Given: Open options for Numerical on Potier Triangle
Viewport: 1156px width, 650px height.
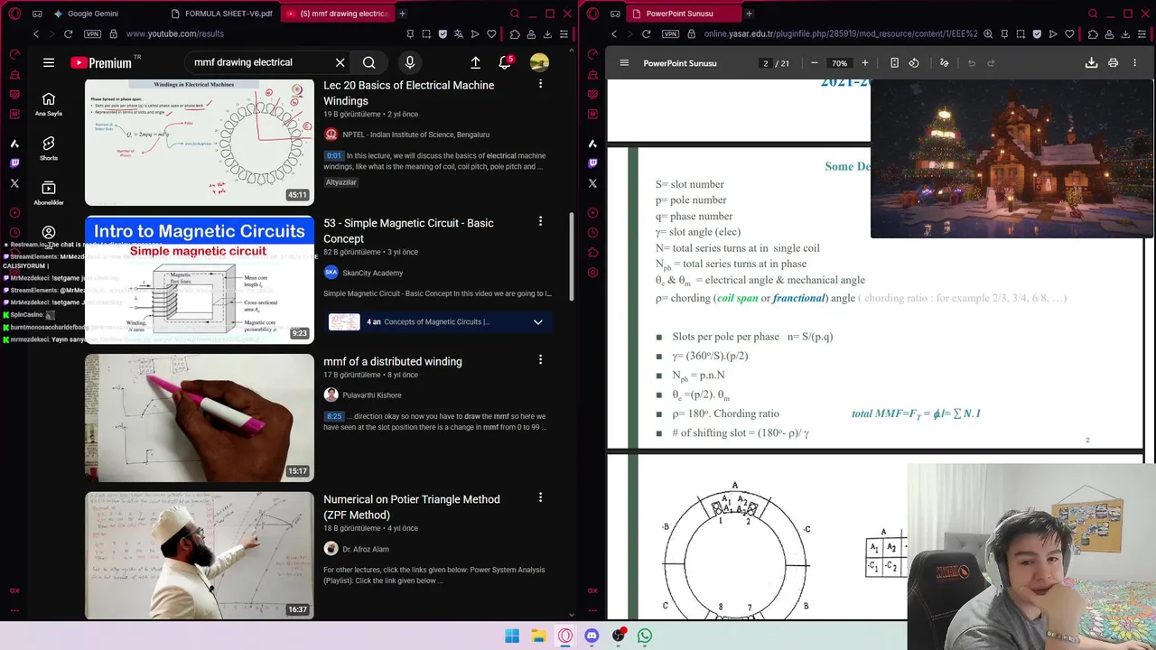Looking at the screenshot, I should 540,497.
